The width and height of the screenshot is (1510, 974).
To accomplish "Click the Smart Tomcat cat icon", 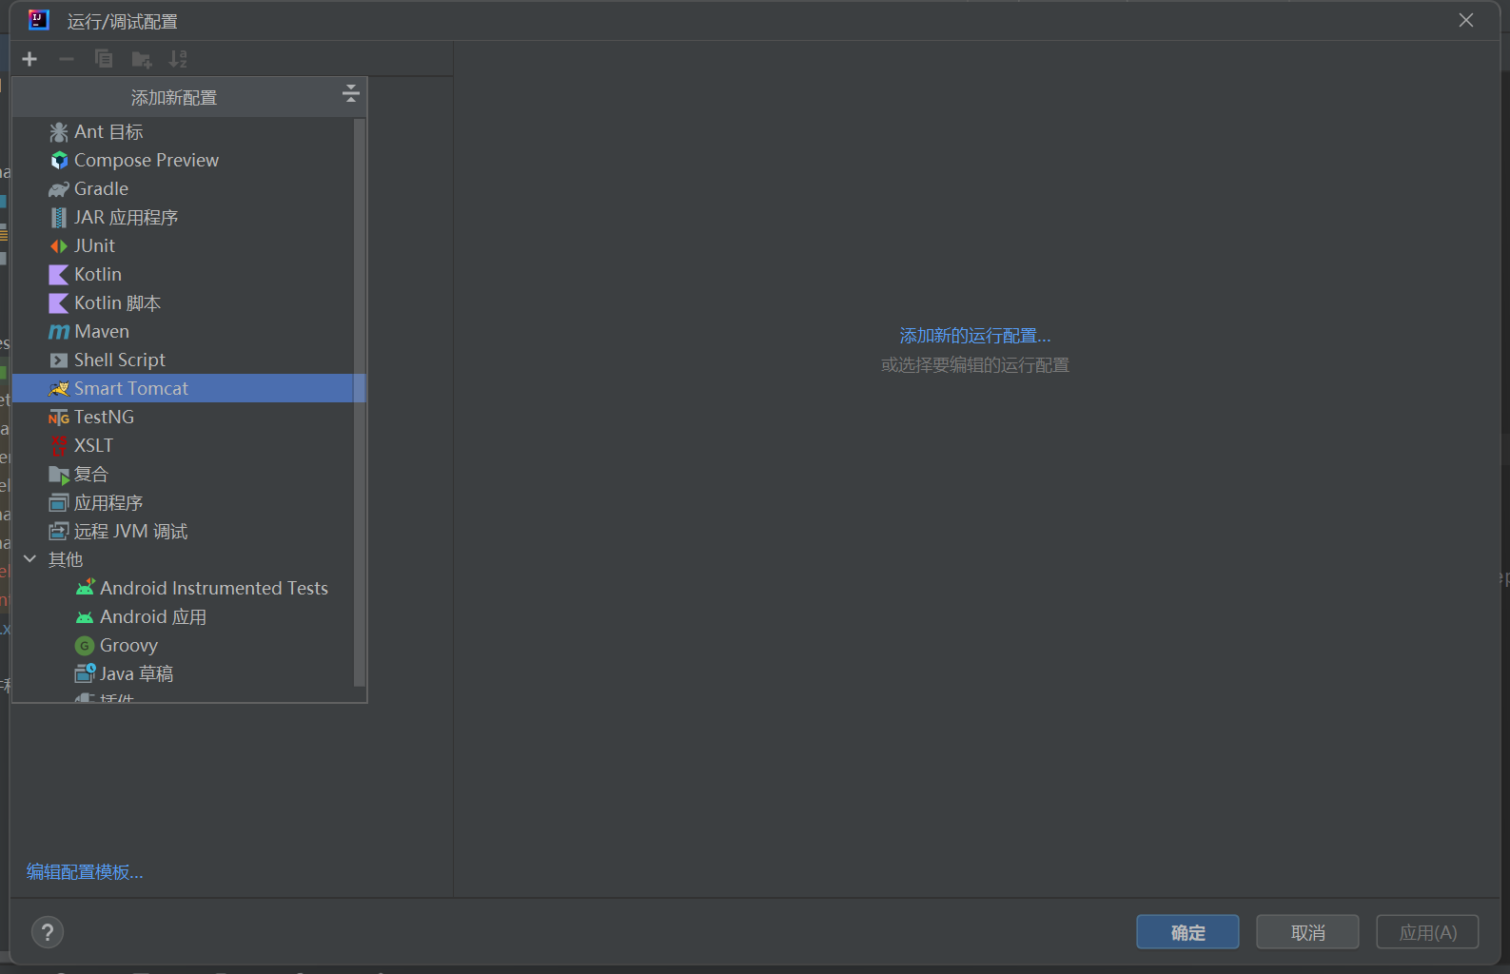I will 59,389.
